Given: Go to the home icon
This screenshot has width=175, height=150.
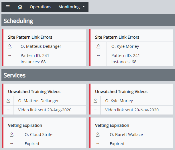Looking at the screenshot, I should point(20,7).
